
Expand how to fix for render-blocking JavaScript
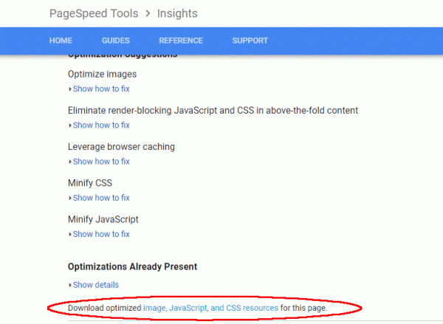(x=100, y=125)
